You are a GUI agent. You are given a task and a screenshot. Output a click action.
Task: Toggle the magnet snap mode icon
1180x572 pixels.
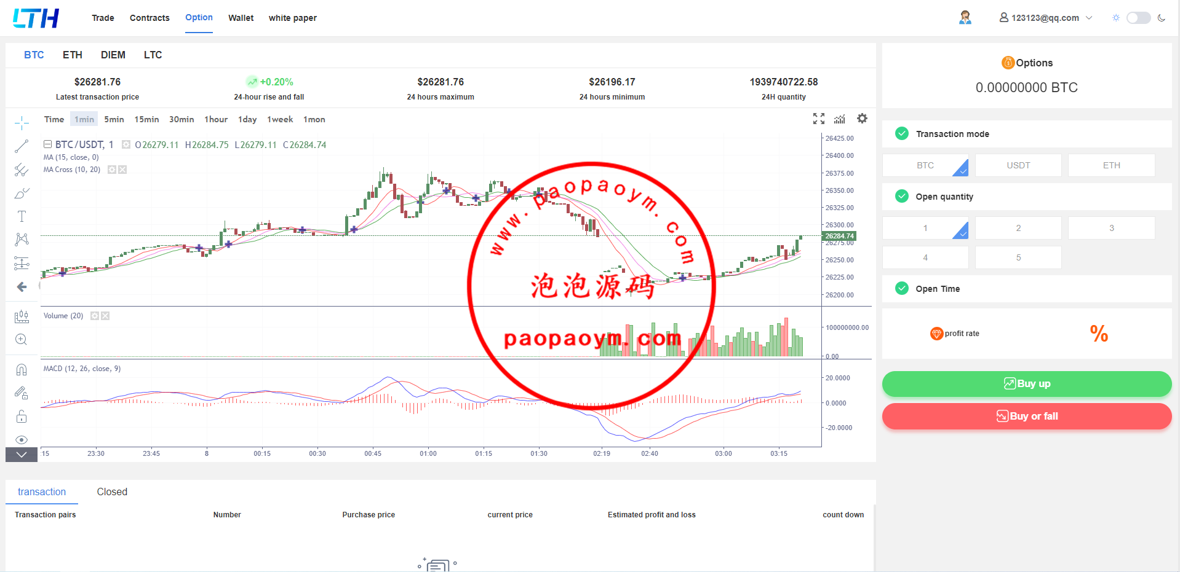(22, 369)
